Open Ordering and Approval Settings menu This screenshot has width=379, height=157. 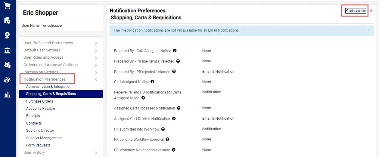51,65
